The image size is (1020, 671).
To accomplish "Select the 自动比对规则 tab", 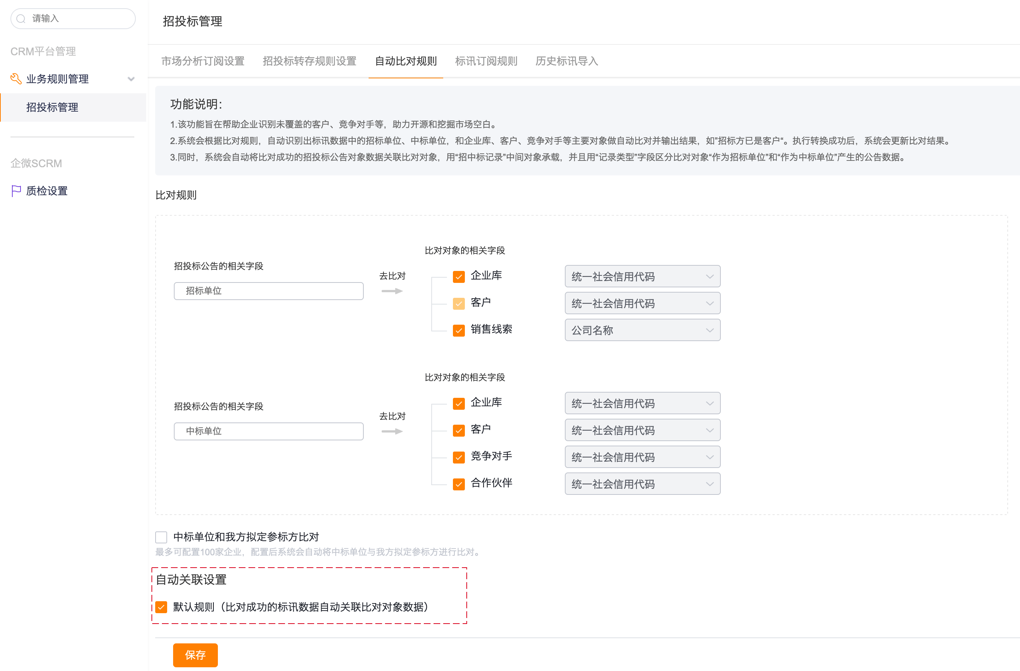I will click(406, 61).
